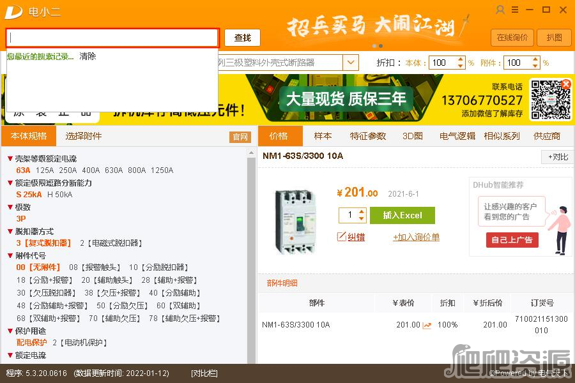Click the 官网 button

(x=240, y=137)
